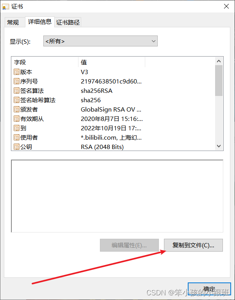Select the 签名哈希算法 field name
This screenshot has height=300, width=235.
[x=38, y=100]
